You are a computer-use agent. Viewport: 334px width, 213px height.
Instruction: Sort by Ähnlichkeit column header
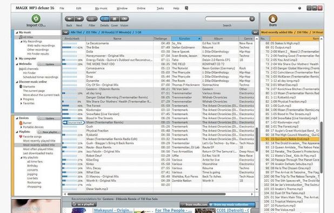pos(74,38)
